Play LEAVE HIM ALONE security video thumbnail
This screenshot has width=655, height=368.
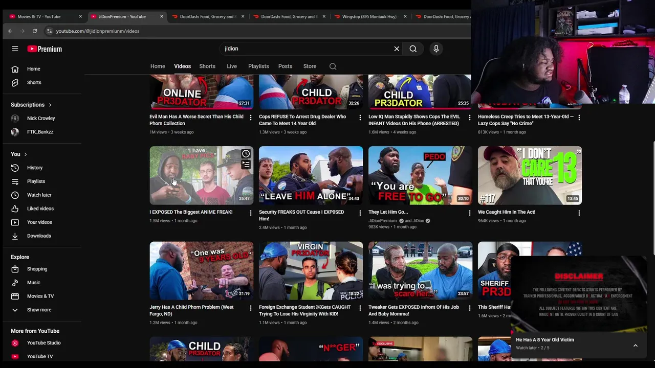311,175
